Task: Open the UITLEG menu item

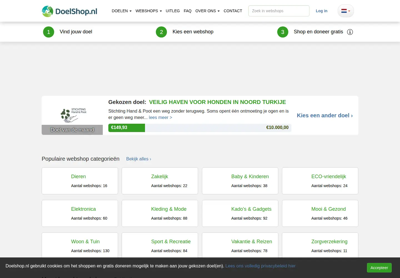Action: (x=173, y=11)
